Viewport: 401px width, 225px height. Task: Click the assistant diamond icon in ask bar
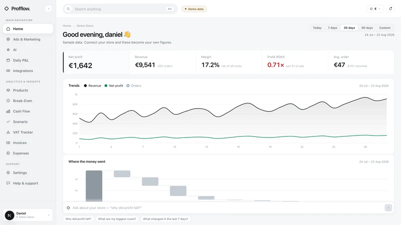68,208
